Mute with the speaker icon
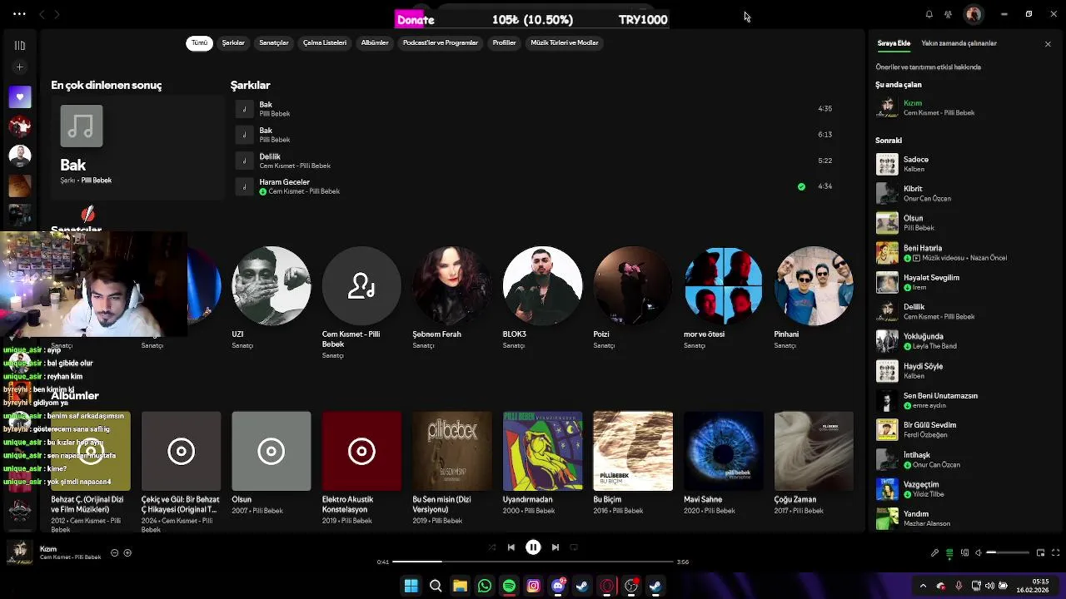This screenshot has height=599, width=1066. 978,552
